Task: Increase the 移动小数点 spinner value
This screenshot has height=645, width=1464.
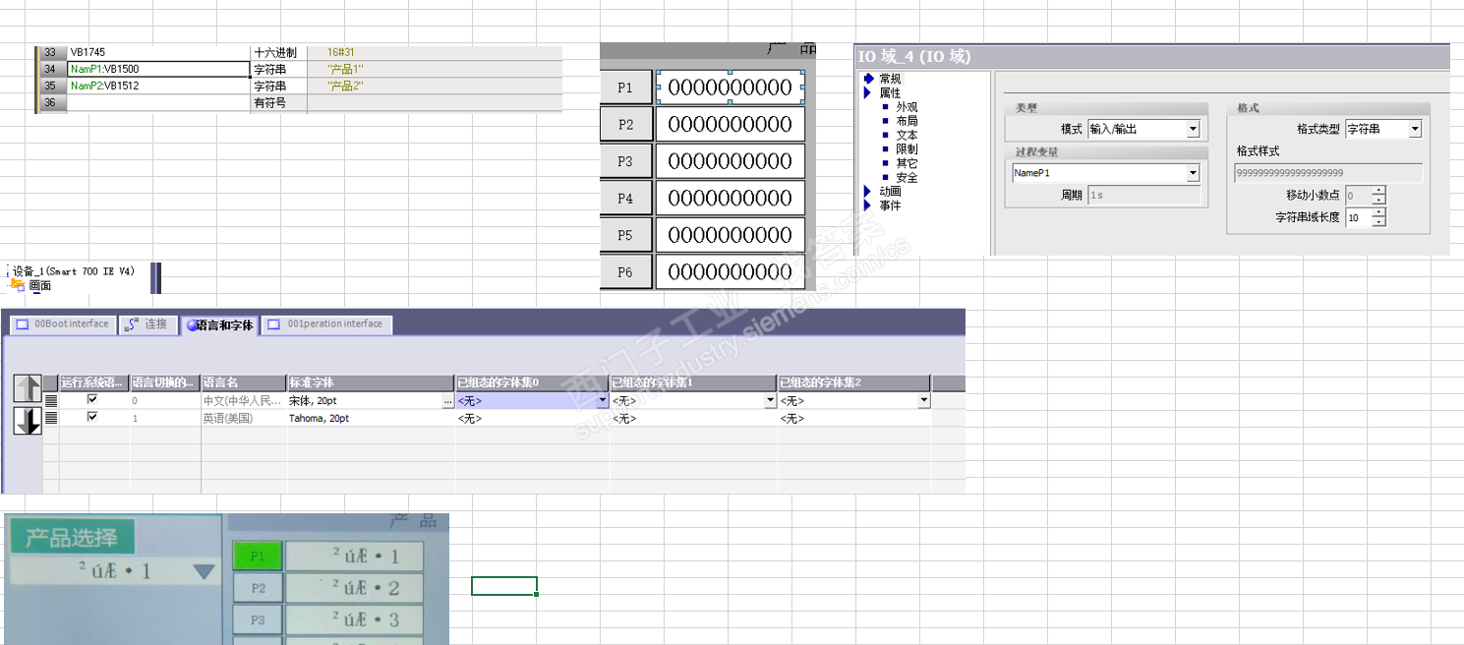Action: tap(1378, 191)
